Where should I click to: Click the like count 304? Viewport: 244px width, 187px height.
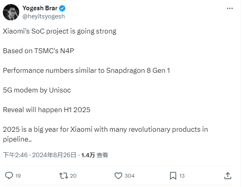click(129, 176)
